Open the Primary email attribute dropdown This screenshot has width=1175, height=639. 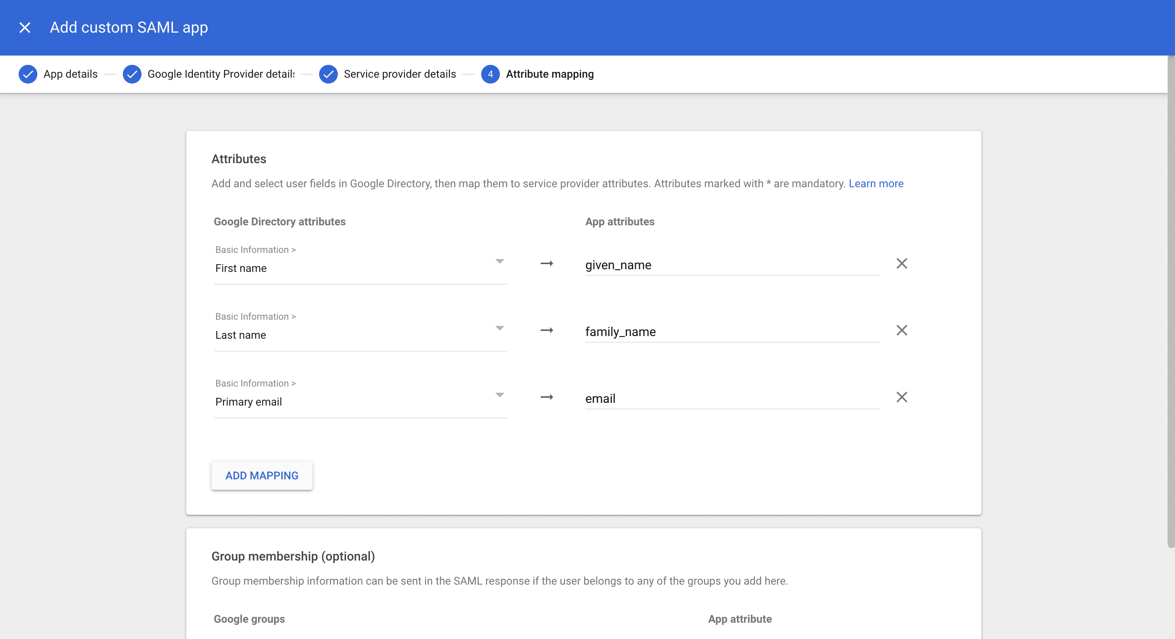click(x=500, y=395)
